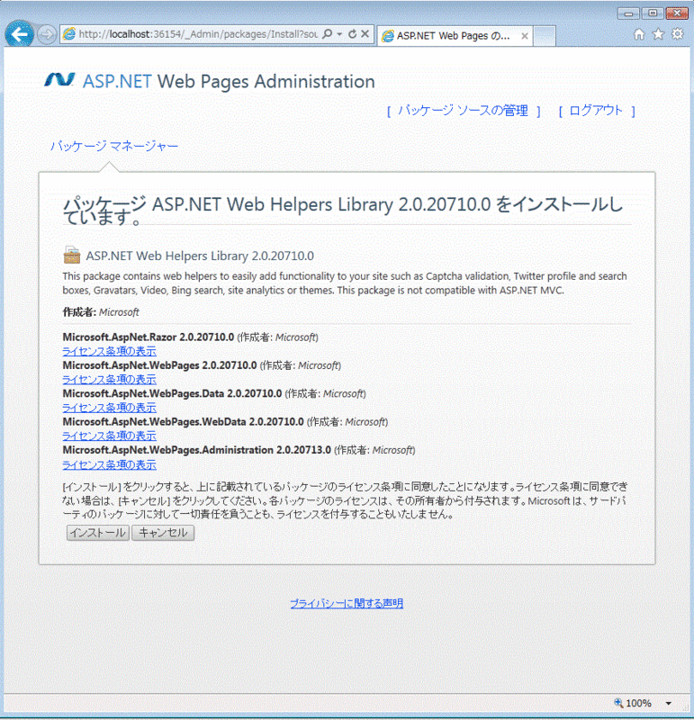Viewport: 694px width, 720px height.
Task: Click the package box icon beside Web Helpers Library
Action: (x=72, y=255)
